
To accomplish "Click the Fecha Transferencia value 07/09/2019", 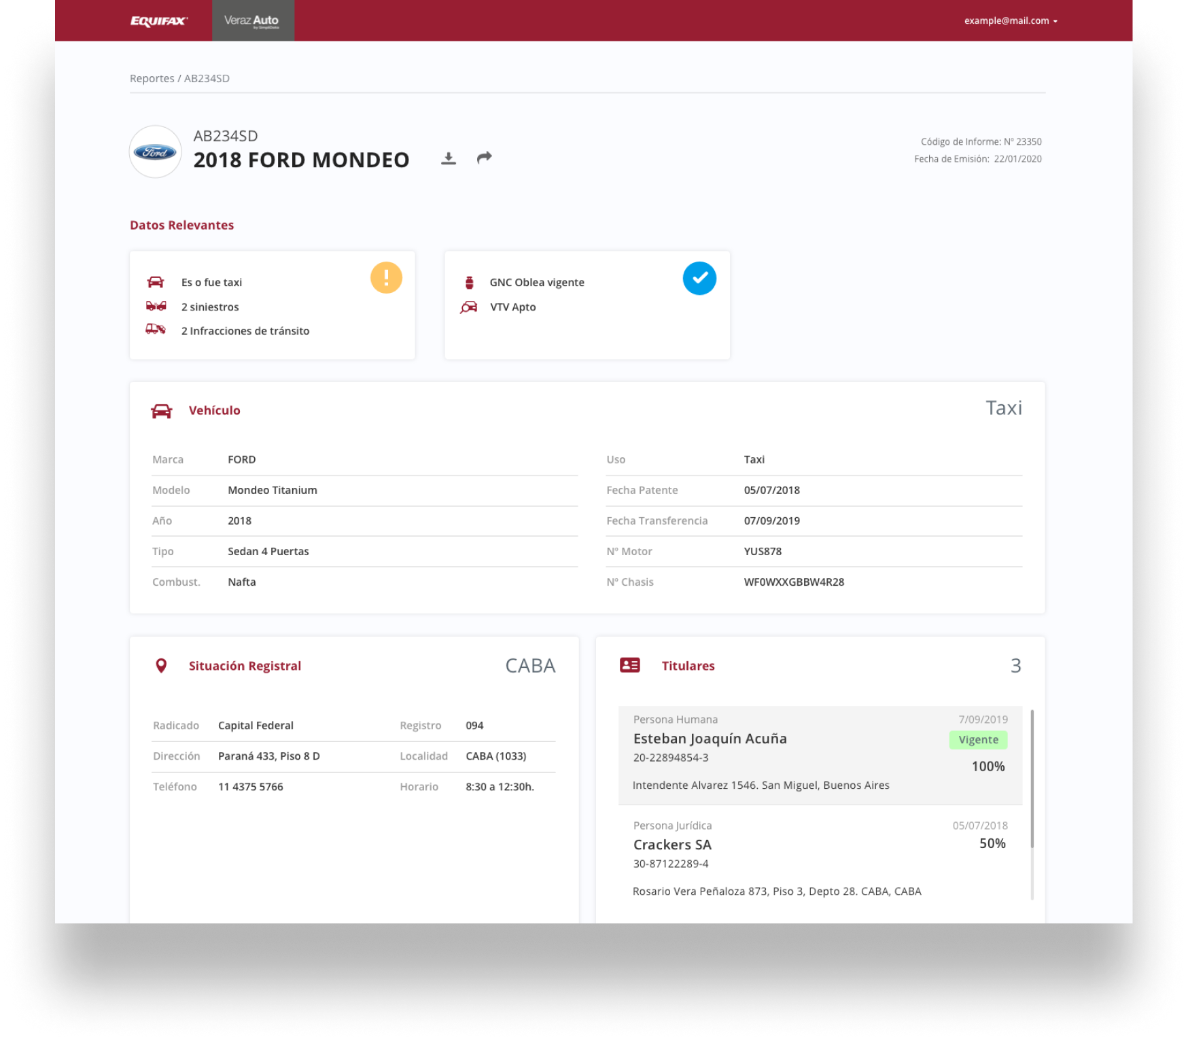I will 772,520.
